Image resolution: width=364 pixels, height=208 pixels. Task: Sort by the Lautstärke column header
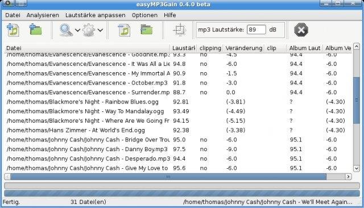click(x=184, y=48)
